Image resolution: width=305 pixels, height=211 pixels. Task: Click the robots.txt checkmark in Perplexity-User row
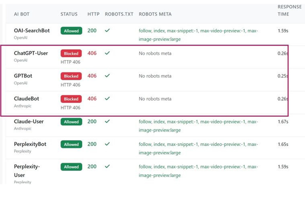(107, 166)
